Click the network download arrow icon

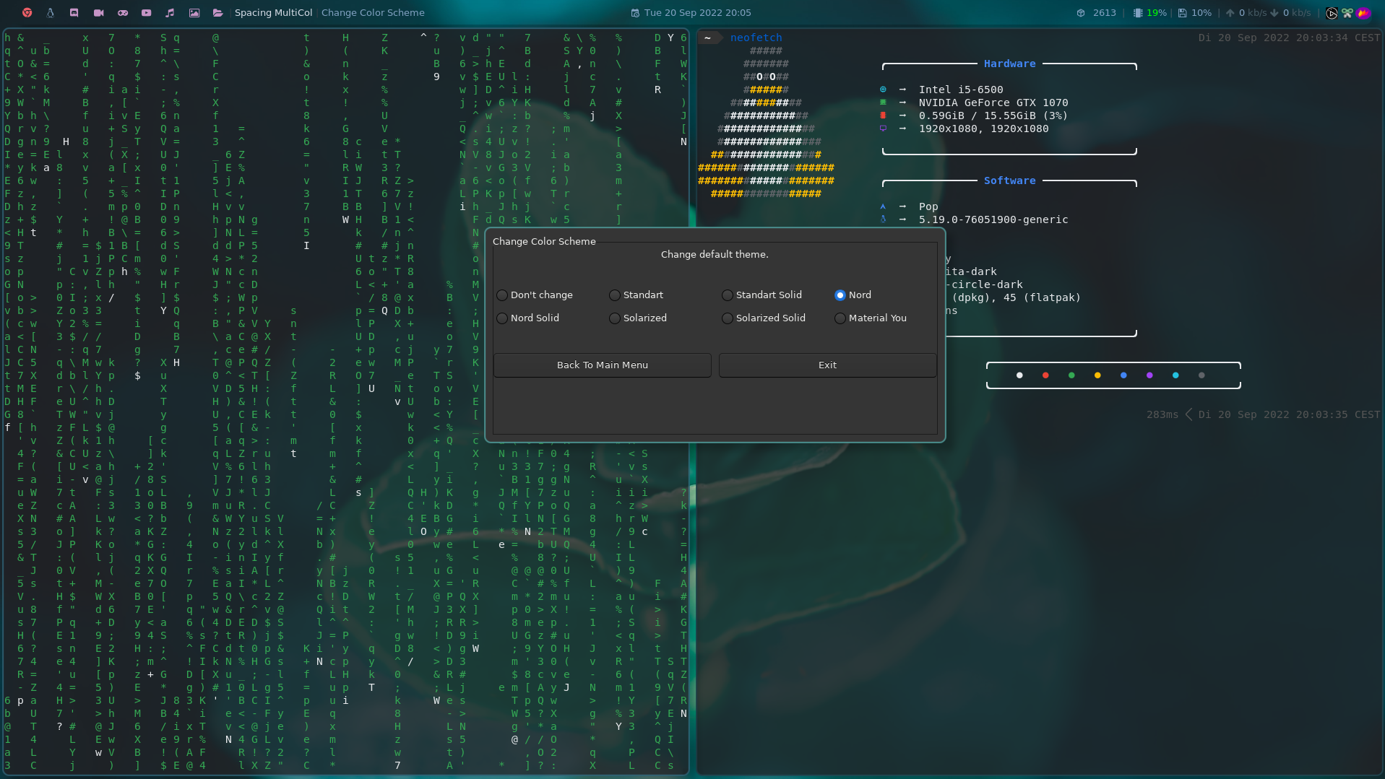pyautogui.click(x=1274, y=13)
